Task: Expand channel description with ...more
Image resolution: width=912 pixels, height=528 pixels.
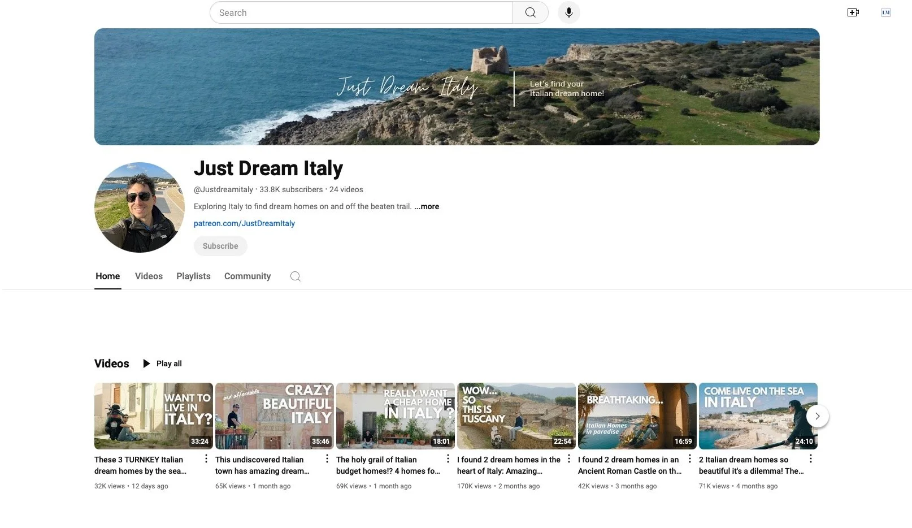Action: pos(427,206)
